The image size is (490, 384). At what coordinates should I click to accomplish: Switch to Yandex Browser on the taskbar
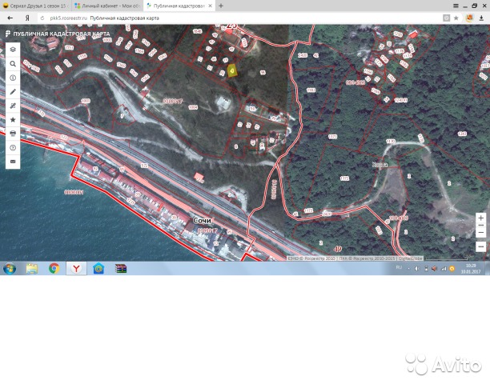(x=76, y=269)
